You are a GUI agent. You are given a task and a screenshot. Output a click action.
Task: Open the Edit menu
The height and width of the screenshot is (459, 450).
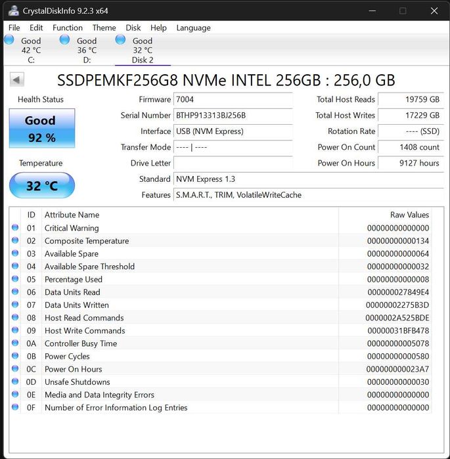tap(36, 28)
